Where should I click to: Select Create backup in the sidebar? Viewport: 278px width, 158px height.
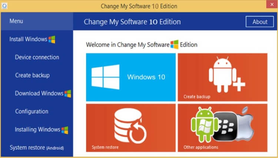pyautogui.click(x=32, y=75)
